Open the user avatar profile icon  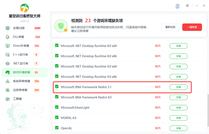[177, 6]
